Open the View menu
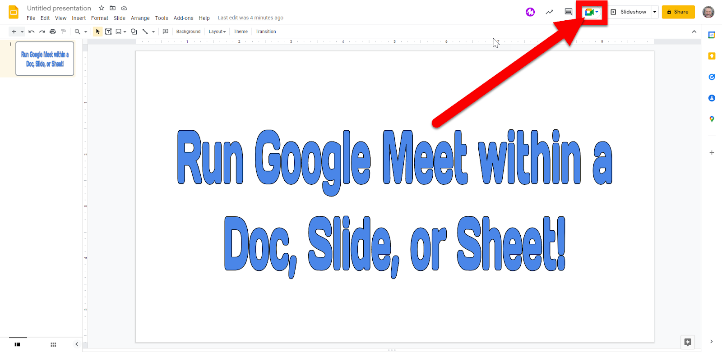 pyautogui.click(x=61, y=18)
